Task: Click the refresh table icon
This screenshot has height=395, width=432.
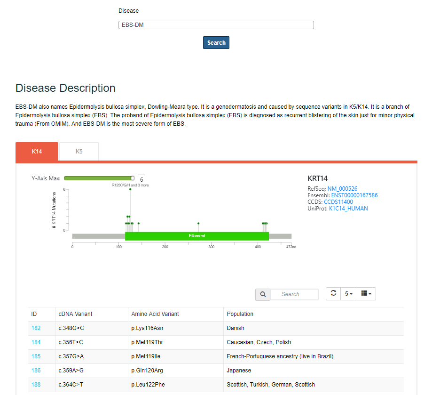Action: coord(333,293)
